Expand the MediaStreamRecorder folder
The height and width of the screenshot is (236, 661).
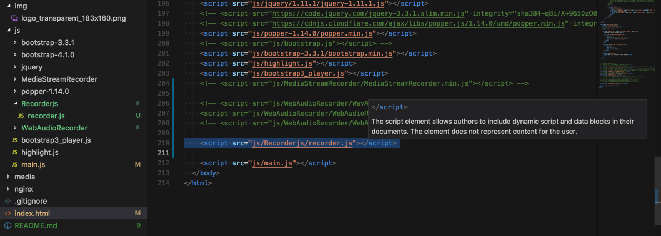tap(15, 79)
